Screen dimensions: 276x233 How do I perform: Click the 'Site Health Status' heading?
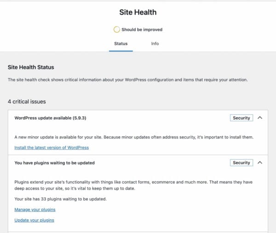[x=34, y=67]
